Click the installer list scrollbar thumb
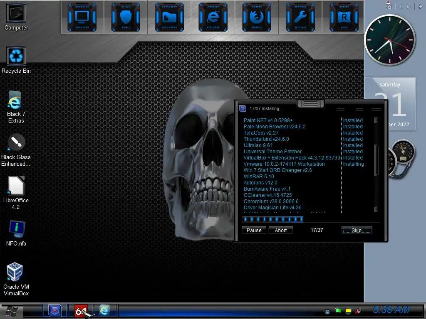Screen dimensions: 426x319 tap(376, 160)
